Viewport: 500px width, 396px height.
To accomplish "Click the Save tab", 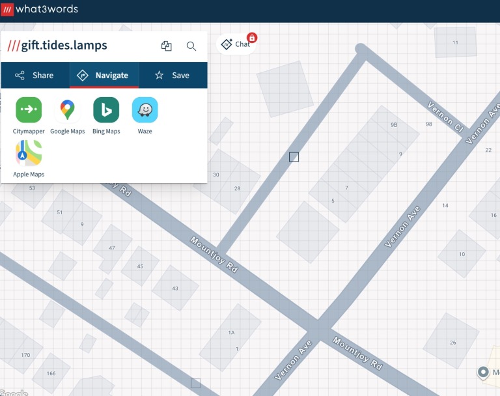I will (173, 75).
